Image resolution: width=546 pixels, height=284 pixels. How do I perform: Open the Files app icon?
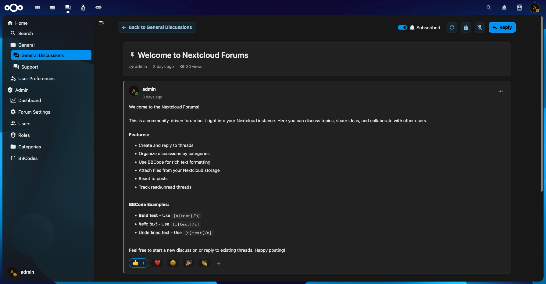(53, 8)
